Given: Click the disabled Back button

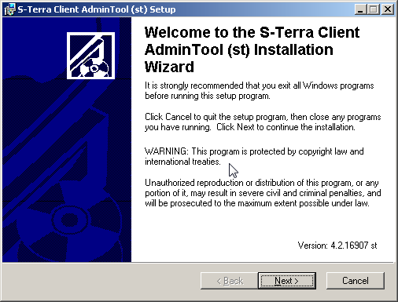Looking at the screenshot, I should tap(230, 281).
